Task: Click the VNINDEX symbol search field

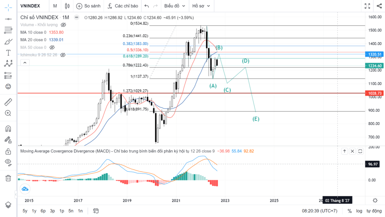Action: coord(30,6)
